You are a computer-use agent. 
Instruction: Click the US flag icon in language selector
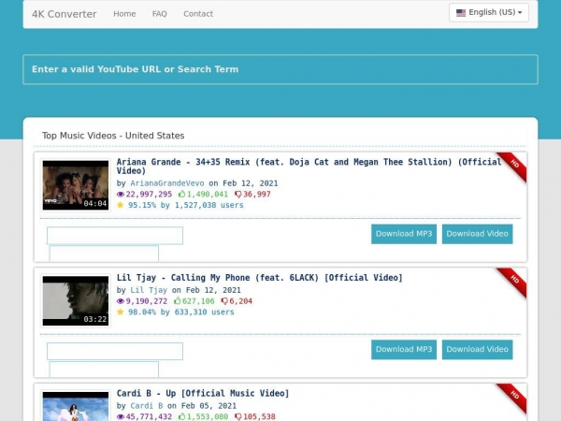point(461,13)
